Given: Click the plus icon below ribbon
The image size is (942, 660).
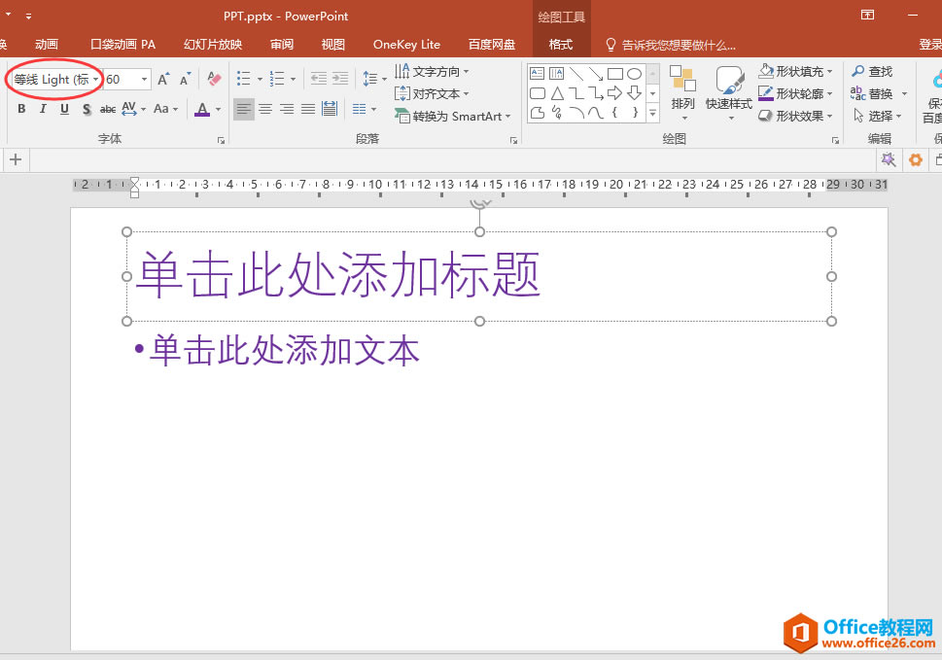Looking at the screenshot, I should [16, 159].
